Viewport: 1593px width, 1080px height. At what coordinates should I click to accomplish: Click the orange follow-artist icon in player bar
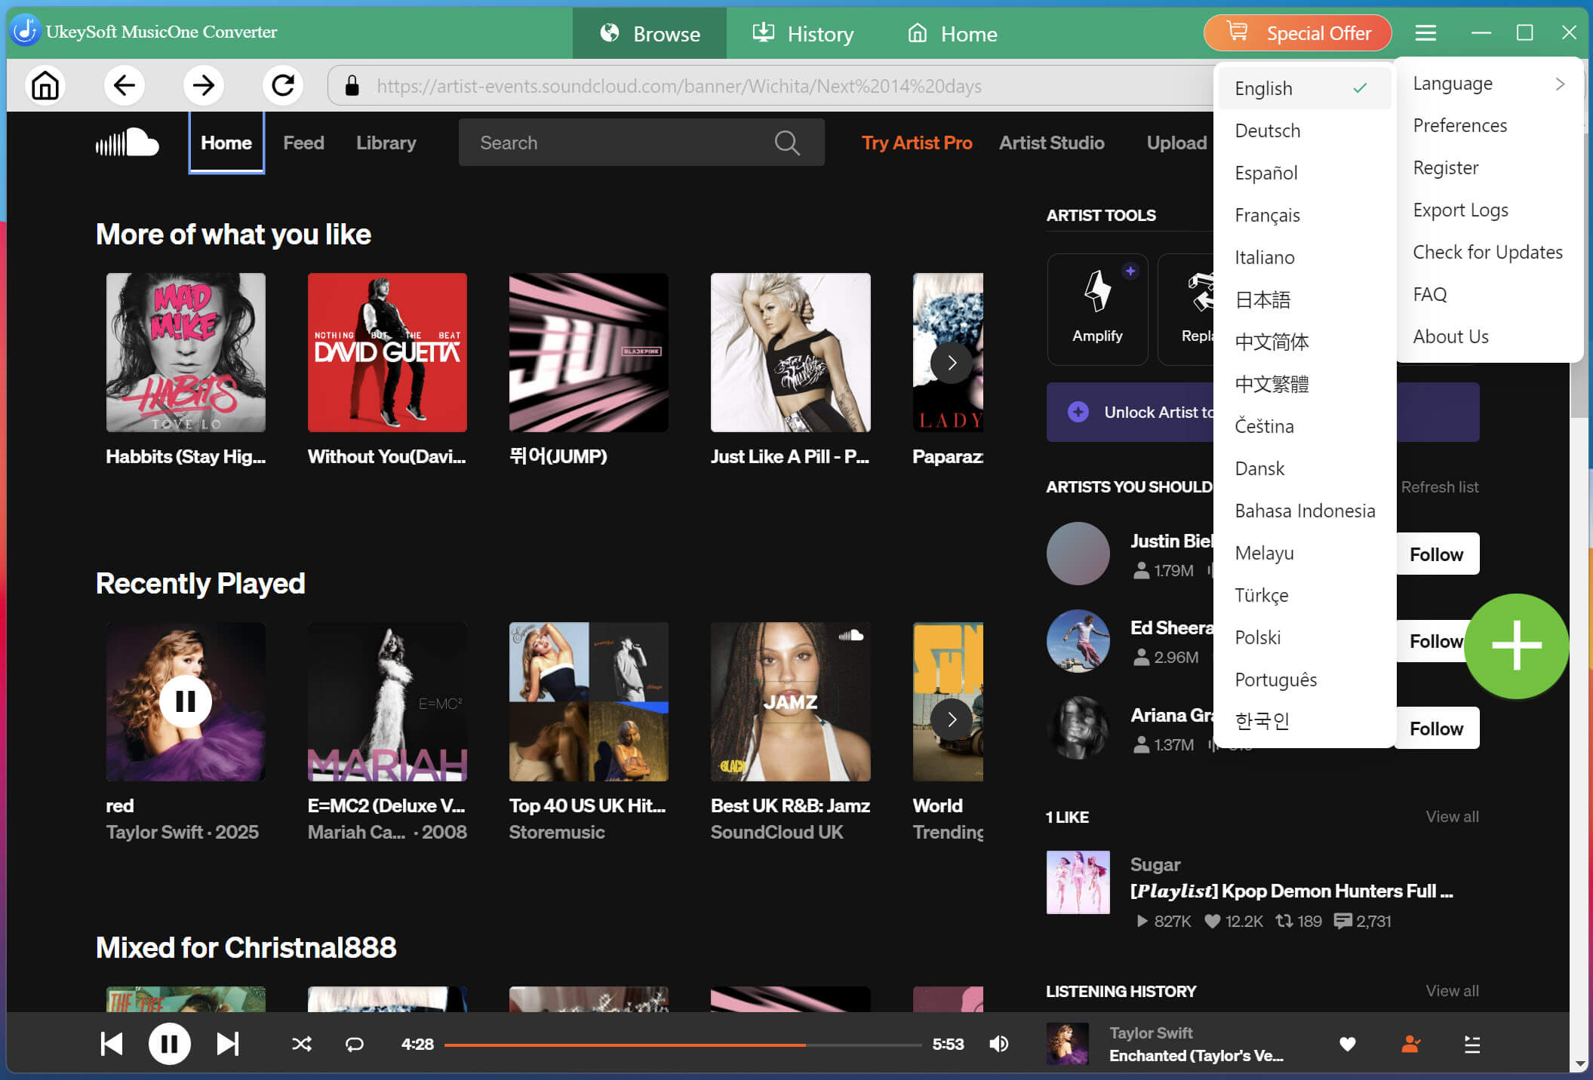1410,1044
